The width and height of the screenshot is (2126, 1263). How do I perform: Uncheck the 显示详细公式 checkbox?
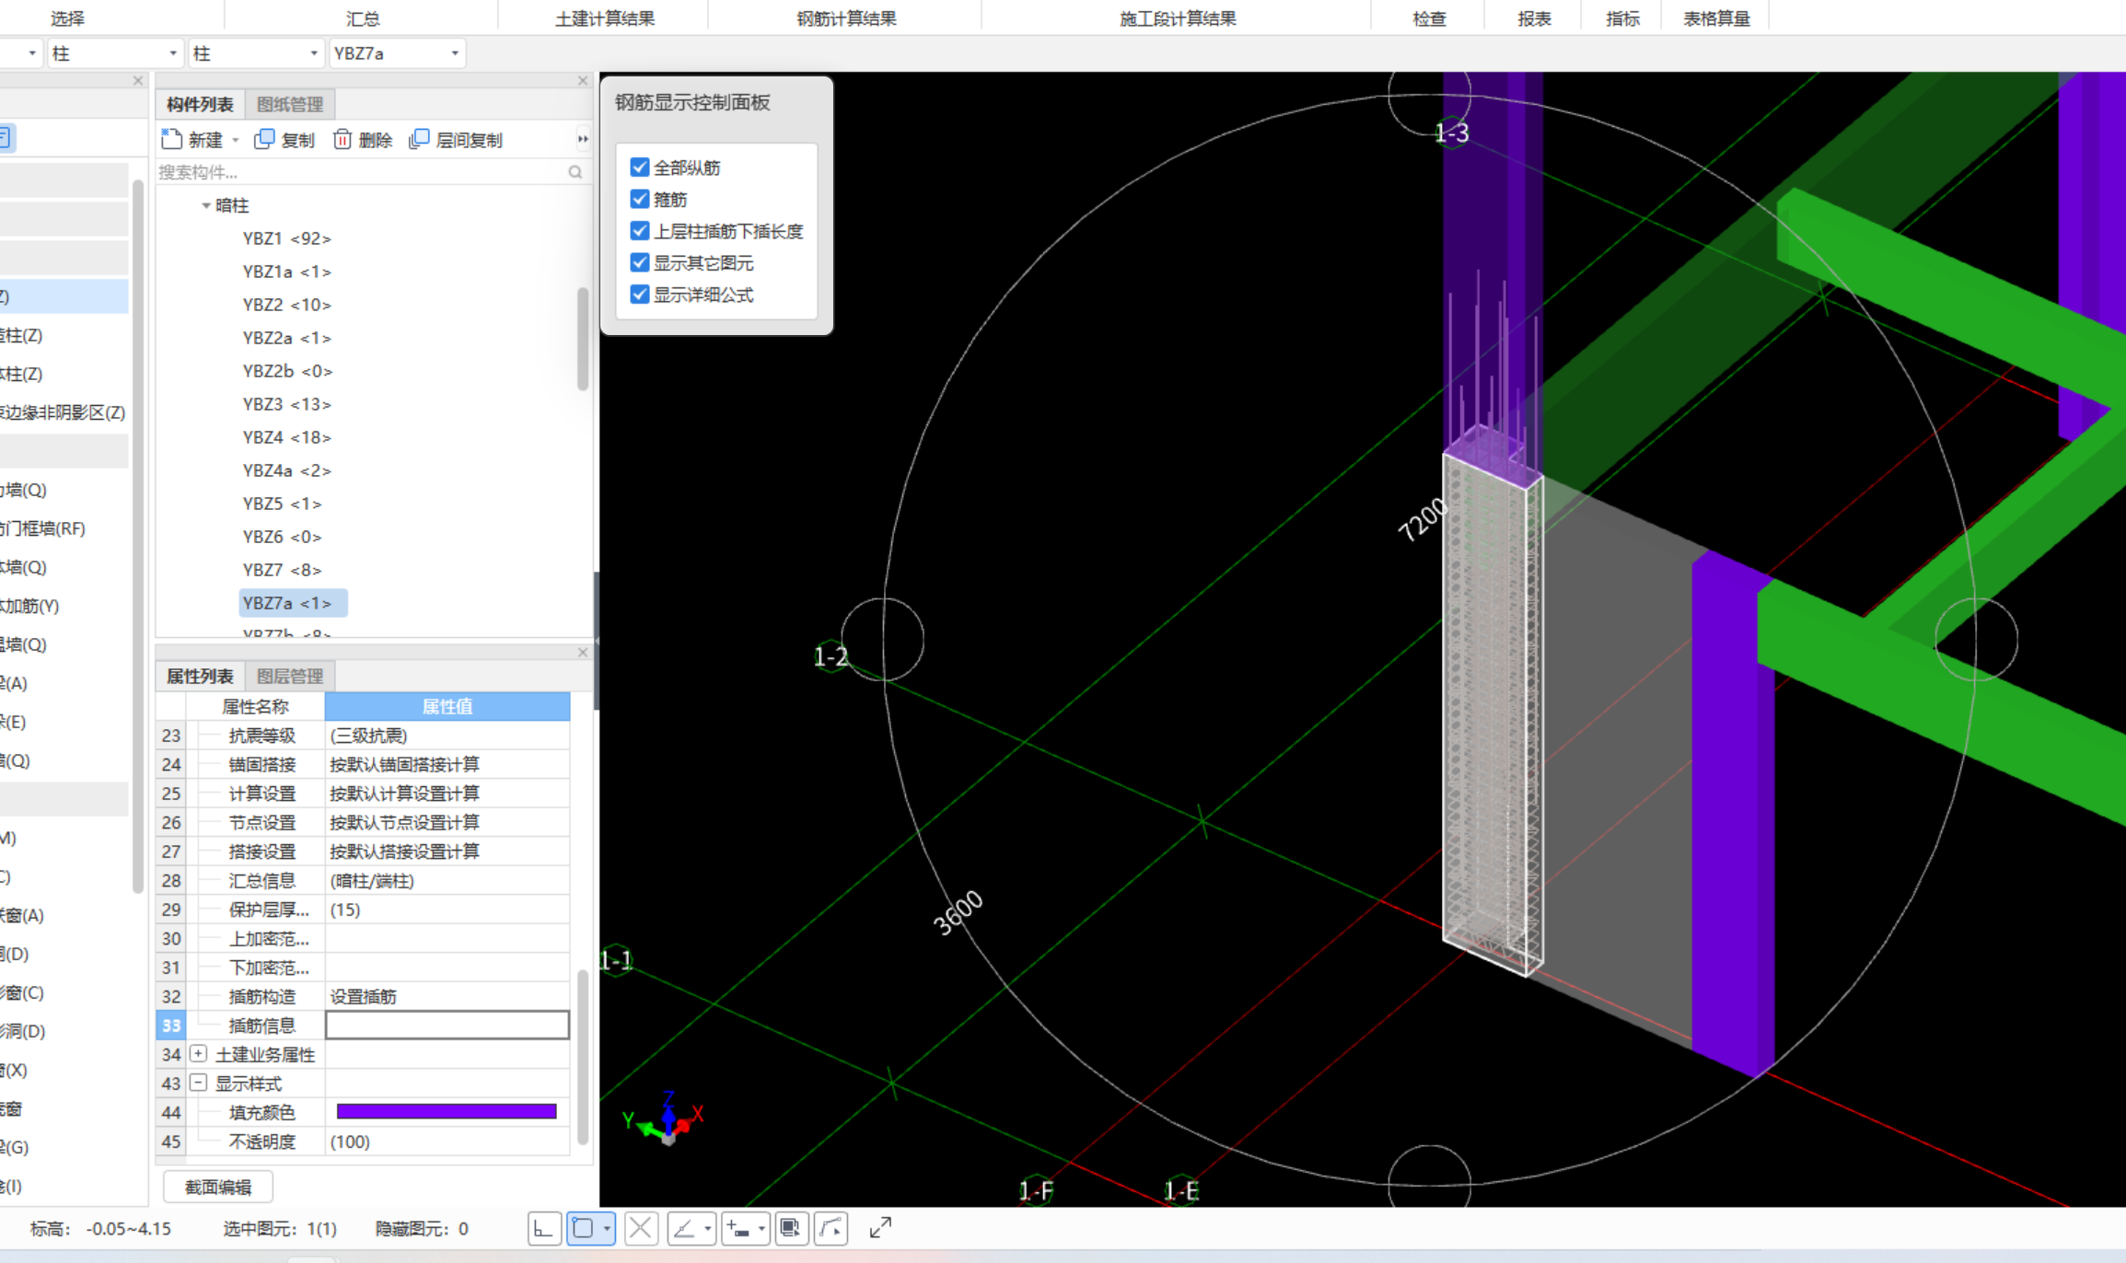click(x=640, y=295)
